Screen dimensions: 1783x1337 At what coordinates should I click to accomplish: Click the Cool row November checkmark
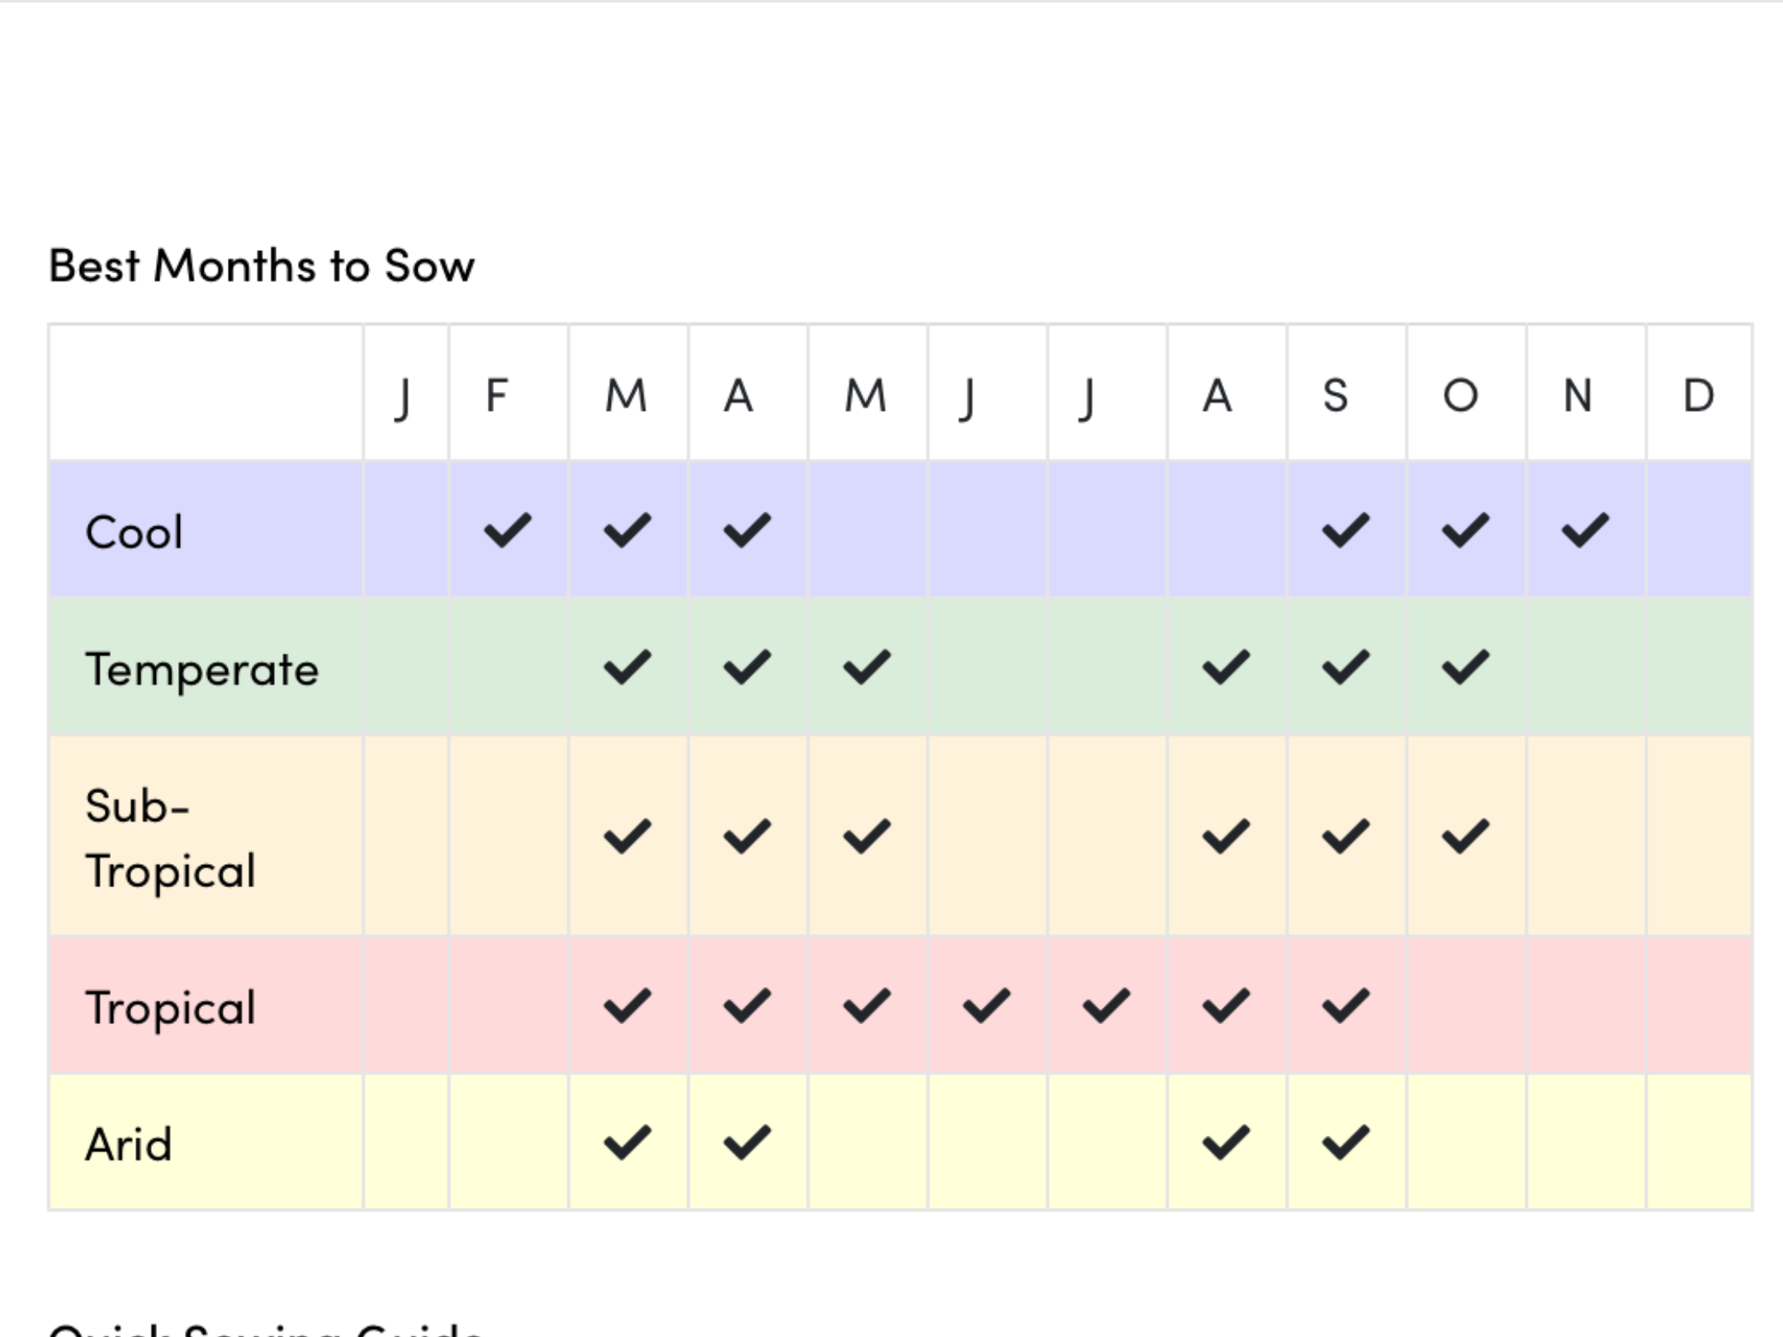[1585, 530]
